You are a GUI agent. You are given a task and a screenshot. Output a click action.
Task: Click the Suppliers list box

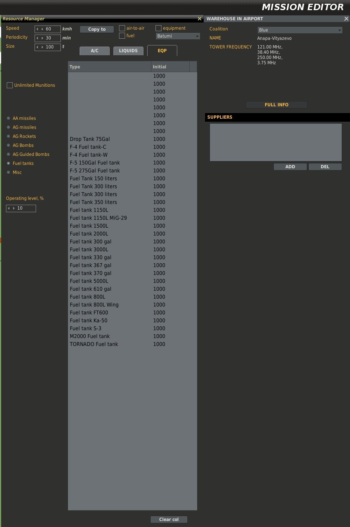(276, 142)
